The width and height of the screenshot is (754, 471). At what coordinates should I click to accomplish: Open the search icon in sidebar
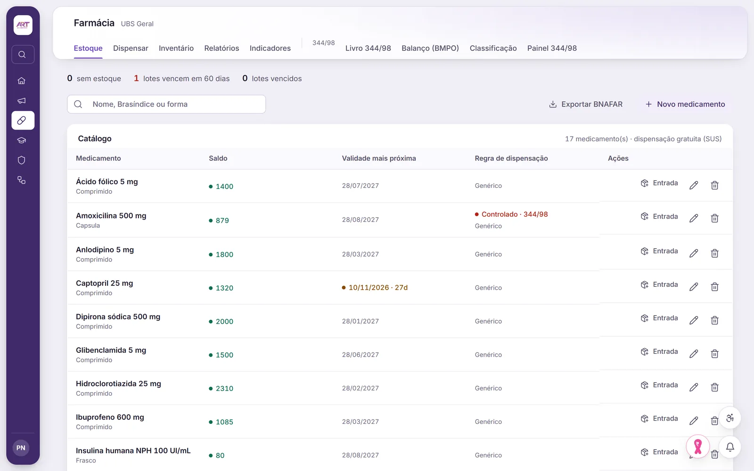[x=22, y=55]
